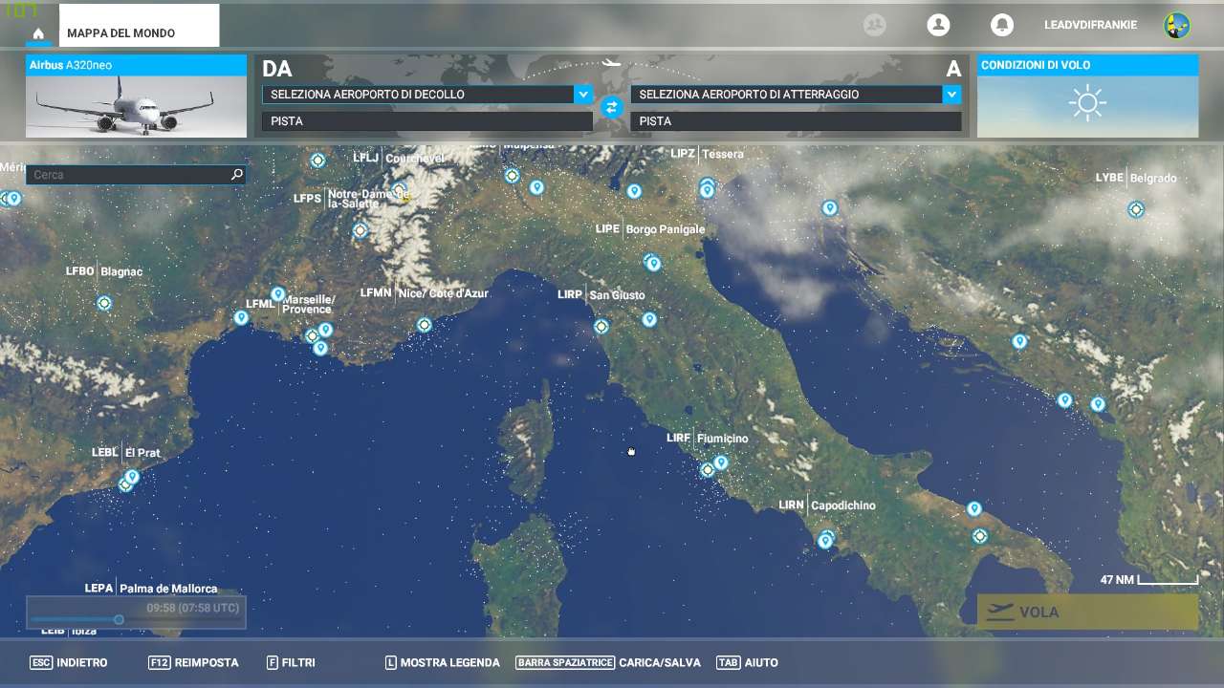Swap departure and arrival airports icon
Image resolution: width=1224 pixels, height=688 pixels.
coord(612,108)
